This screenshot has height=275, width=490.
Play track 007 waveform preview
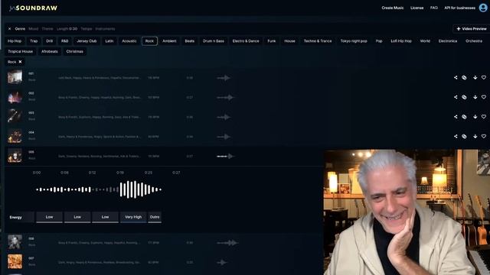pyautogui.click(x=221, y=262)
